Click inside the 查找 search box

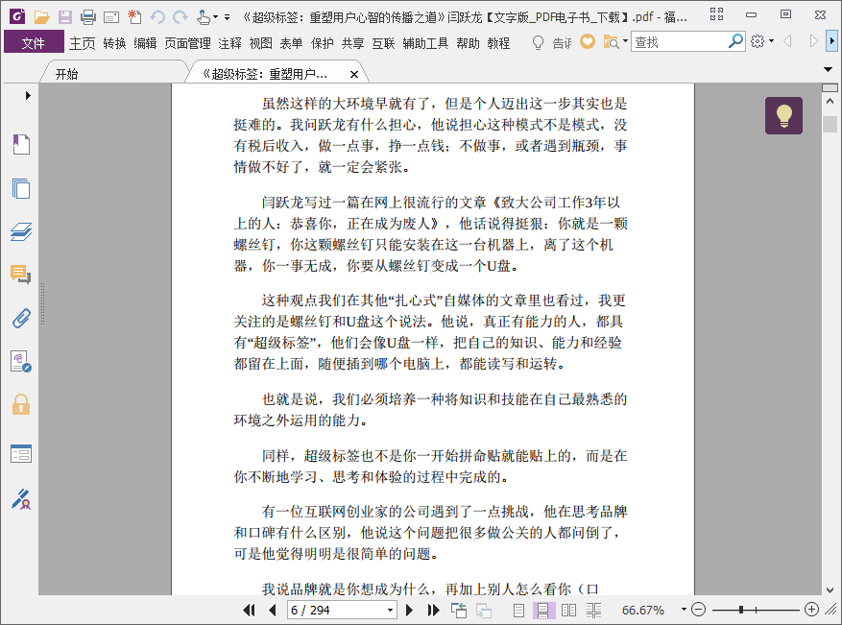(x=680, y=41)
